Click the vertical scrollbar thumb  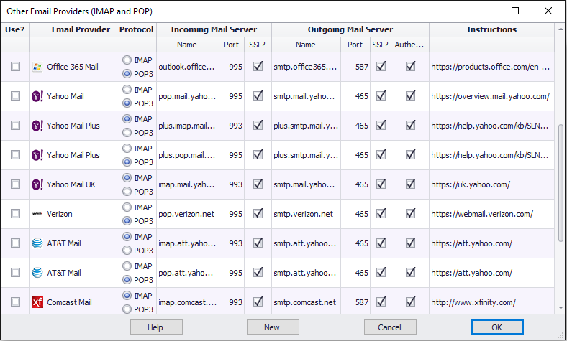[561, 183]
